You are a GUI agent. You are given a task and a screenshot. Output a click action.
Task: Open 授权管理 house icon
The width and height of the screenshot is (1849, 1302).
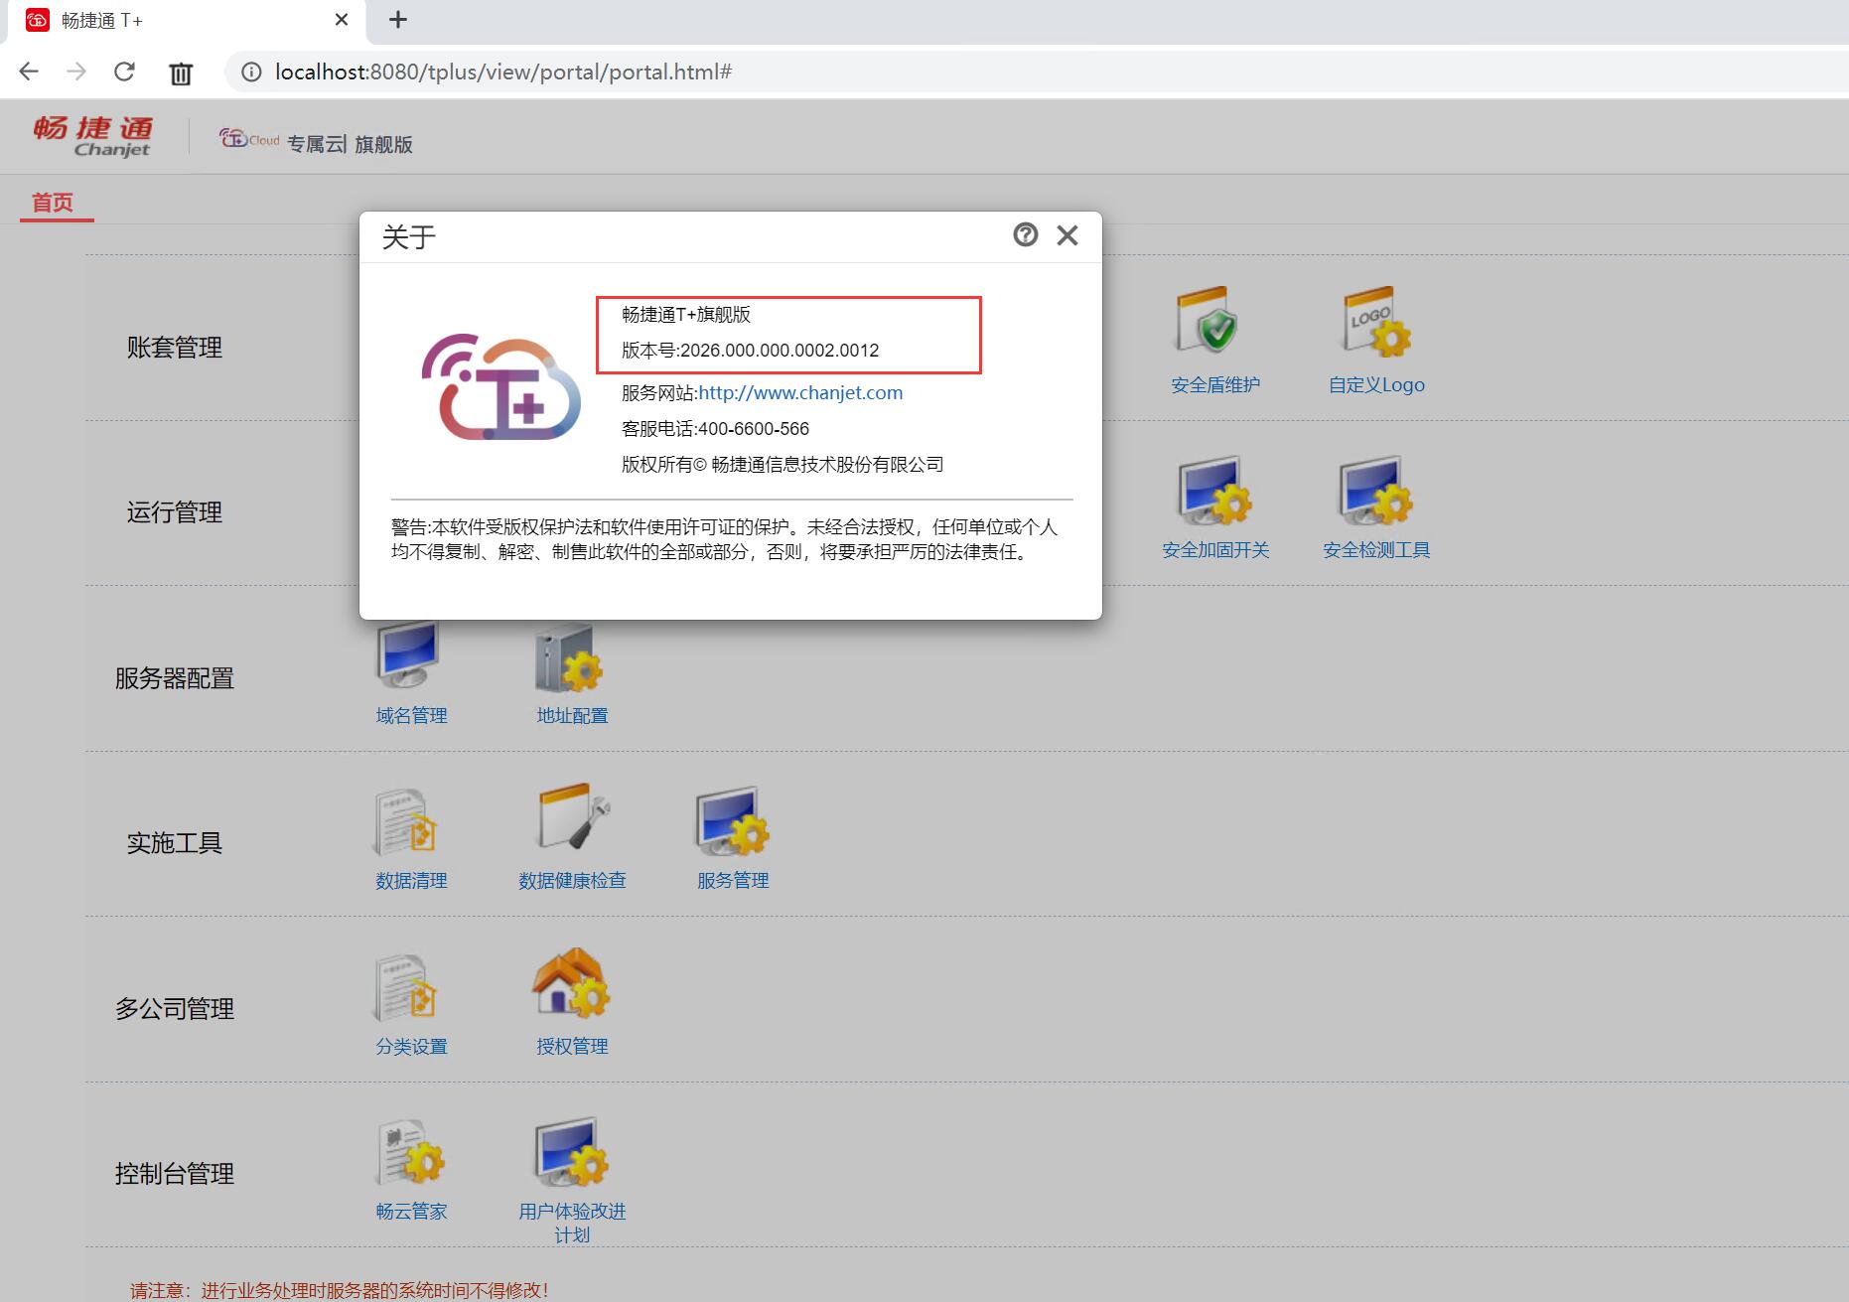[571, 986]
